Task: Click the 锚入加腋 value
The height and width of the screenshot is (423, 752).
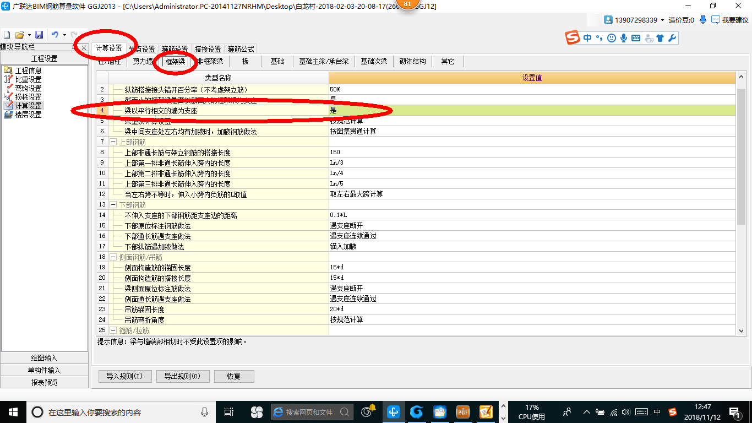Action: (x=532, y=246)
